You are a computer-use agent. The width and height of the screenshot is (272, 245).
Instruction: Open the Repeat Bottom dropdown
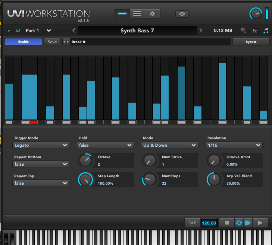pyautogui.click(x=41, y=164)
